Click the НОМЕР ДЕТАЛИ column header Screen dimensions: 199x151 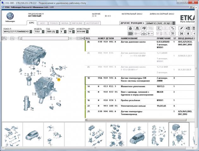pos(106,38)
